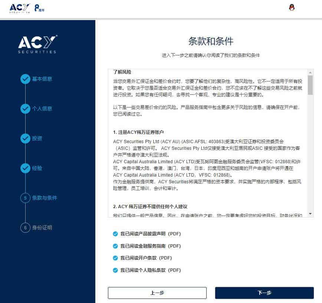Go to the 投资 step
The width and height of the screenshot is (322, 303).
coord(37,139)
